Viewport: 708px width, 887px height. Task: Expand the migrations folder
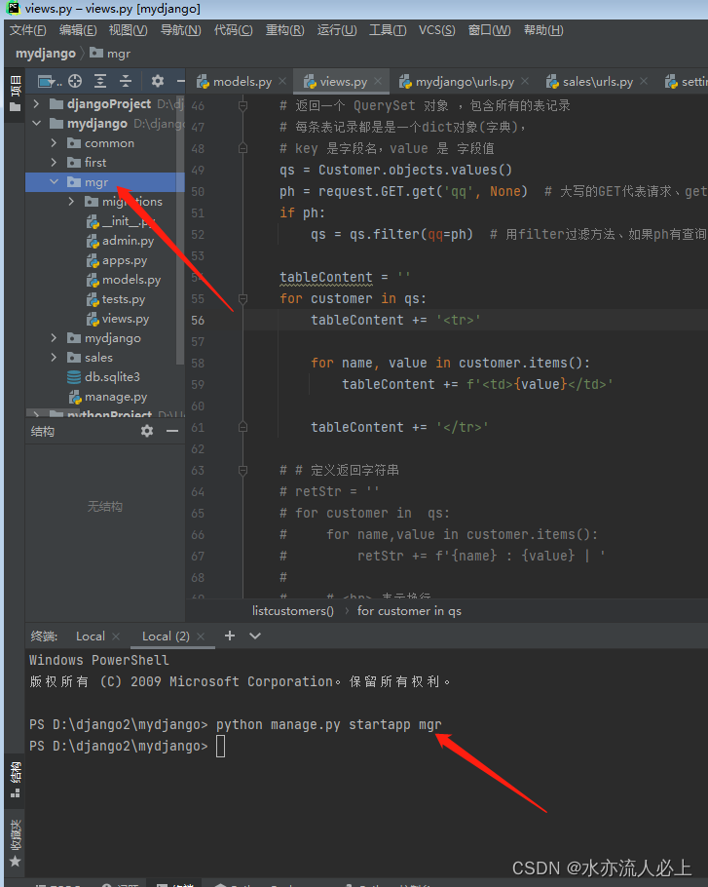coord(72,202)
